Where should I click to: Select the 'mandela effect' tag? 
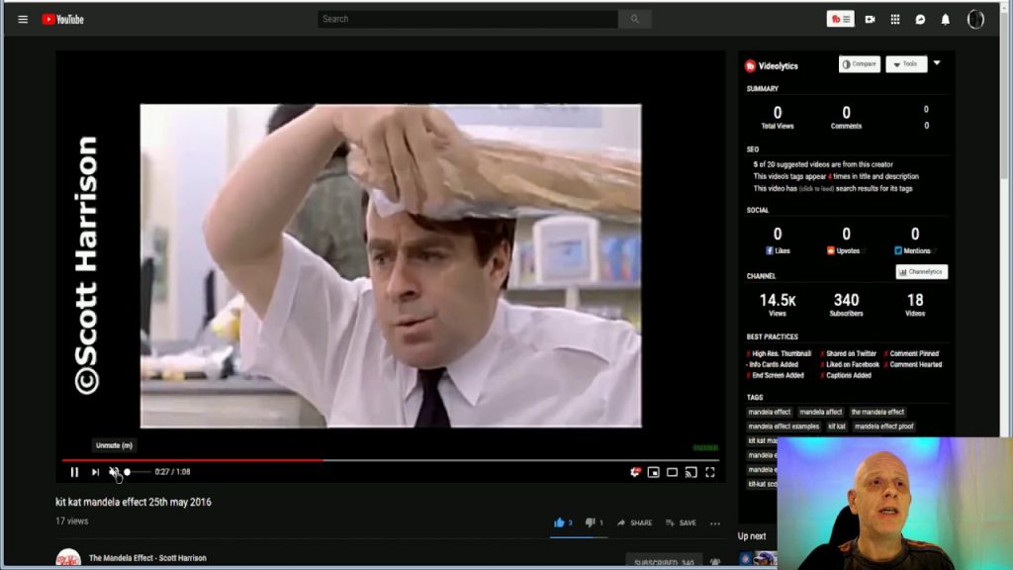pos(769,412)
